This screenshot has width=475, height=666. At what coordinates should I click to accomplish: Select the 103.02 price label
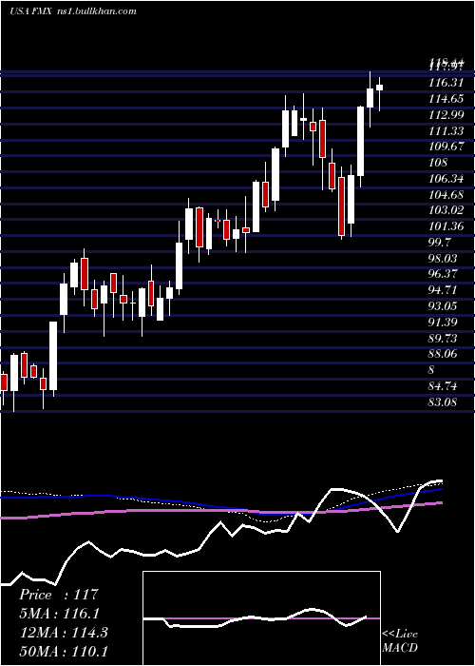tap(446, 210)
